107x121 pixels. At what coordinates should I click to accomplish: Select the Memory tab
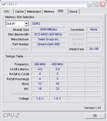[49, 12]
